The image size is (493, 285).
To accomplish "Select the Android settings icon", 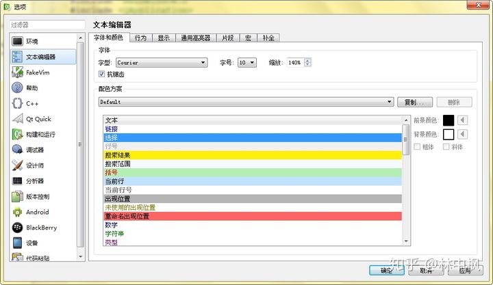I will coord(17,212).
